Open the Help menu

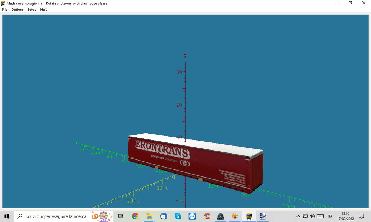click(44, 10)
